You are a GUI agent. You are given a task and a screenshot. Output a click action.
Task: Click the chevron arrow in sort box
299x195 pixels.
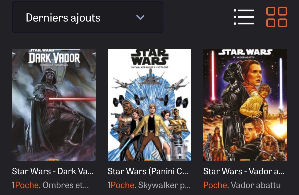[140, 18]
